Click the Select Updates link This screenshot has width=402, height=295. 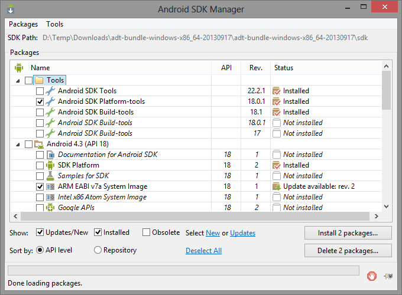(242, 233)
